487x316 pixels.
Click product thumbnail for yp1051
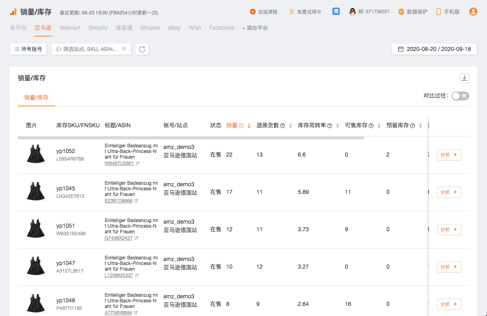tap(35, 229)
